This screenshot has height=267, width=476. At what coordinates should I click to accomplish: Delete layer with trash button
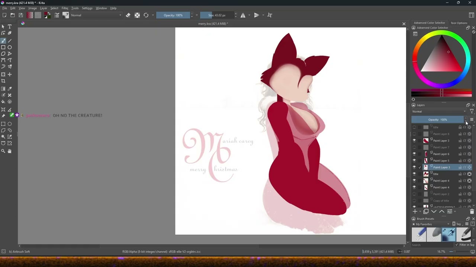[472, 212]
